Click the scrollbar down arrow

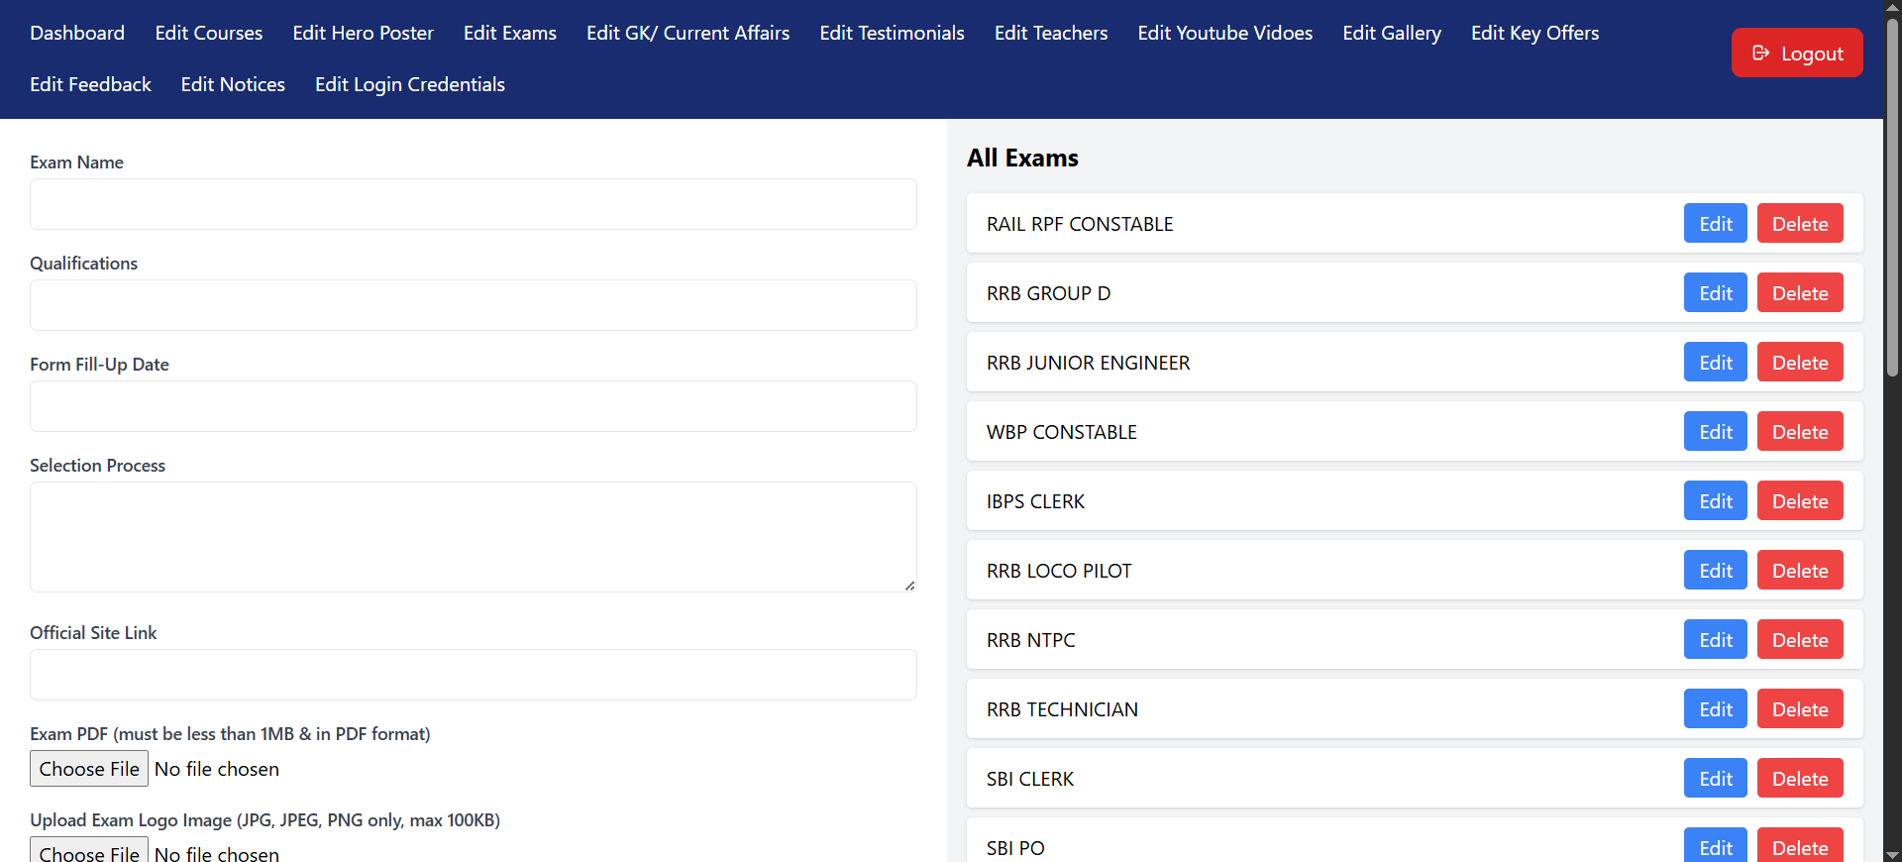click(x=1892, y=853)
